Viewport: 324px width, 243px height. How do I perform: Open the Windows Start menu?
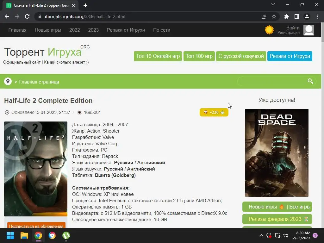pos(10,235)
